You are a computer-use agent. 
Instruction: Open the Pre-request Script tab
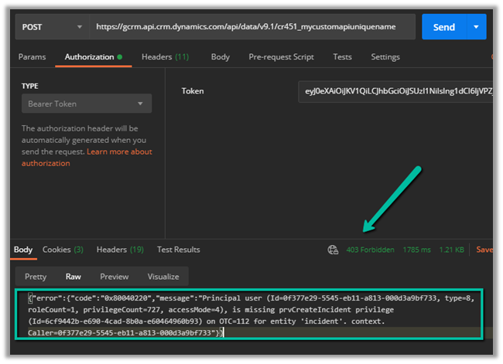click(281, 57)
